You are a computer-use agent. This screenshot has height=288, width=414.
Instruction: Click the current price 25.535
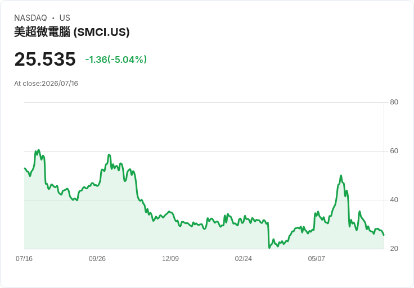45,59
